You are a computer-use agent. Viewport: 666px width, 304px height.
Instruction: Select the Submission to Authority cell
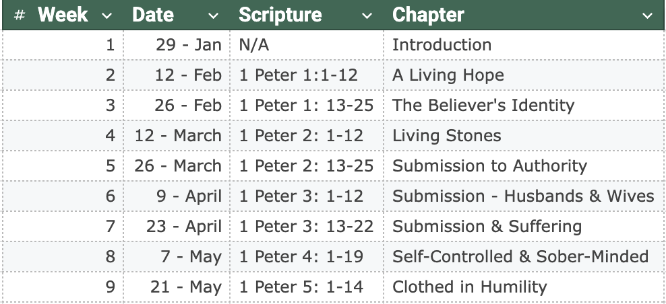tap(489, 166)
